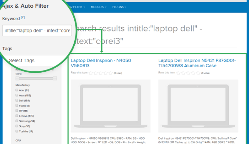Click the N5421 laptop product image

(198, 106)
